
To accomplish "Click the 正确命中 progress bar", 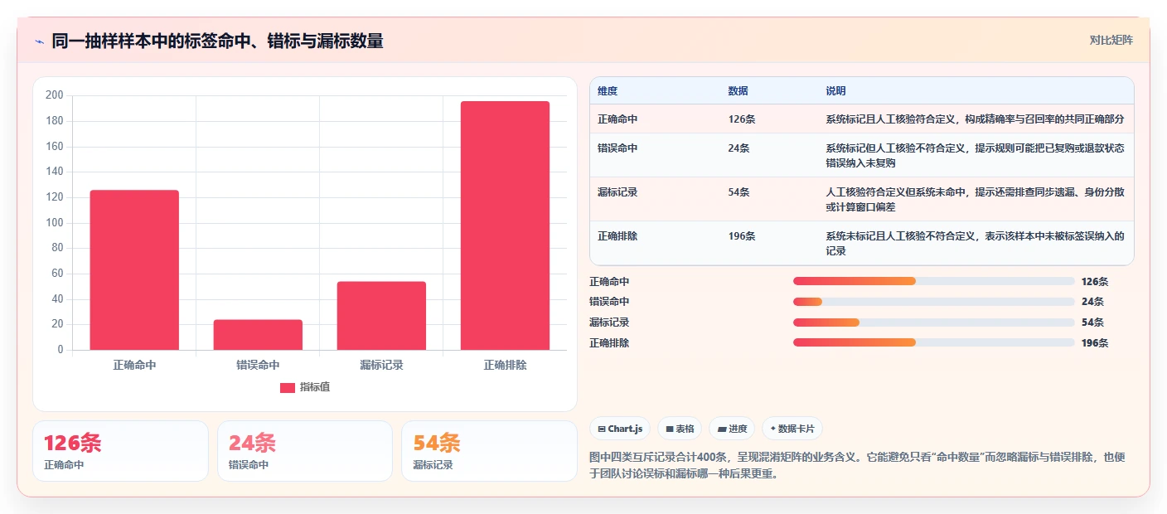I will (933, 281).
